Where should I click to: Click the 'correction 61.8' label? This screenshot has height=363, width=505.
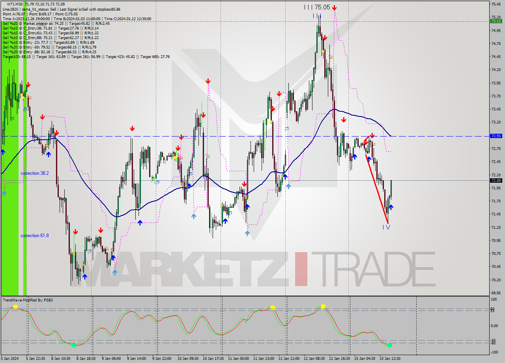click(35, 236)
